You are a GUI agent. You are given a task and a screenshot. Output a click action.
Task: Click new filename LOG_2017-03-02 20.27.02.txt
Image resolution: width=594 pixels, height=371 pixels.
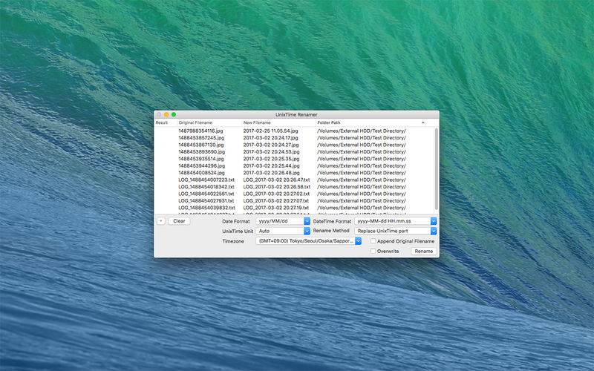tap(276, 194)
